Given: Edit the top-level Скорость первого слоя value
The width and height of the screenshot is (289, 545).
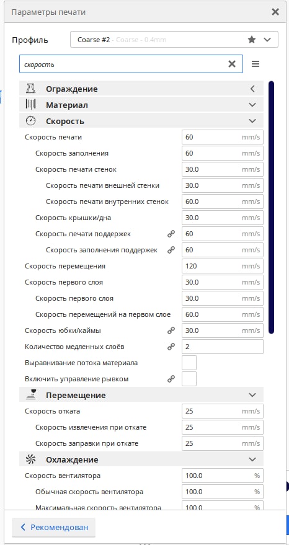Looking at the screenshot, I should point(223,282).
